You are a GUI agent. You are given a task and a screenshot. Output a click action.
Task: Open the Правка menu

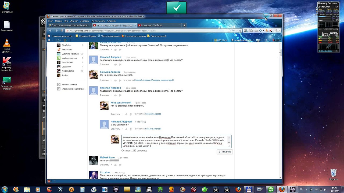59,21
